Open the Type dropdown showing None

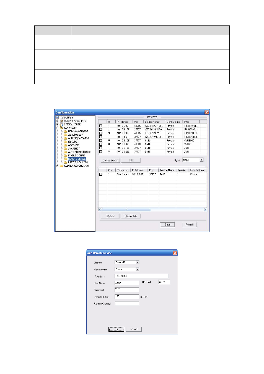(x=201, y=160)
